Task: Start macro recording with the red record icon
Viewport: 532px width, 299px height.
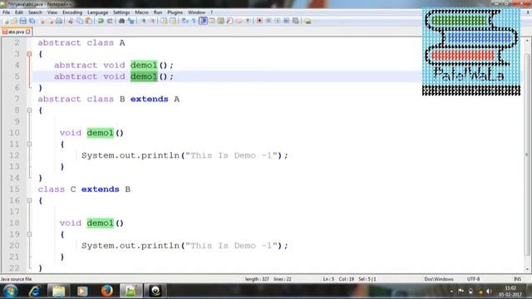Action: [259, 21]
